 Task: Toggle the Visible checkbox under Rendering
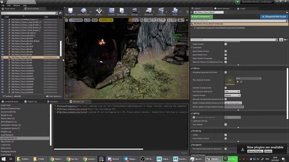click(226, 135)
